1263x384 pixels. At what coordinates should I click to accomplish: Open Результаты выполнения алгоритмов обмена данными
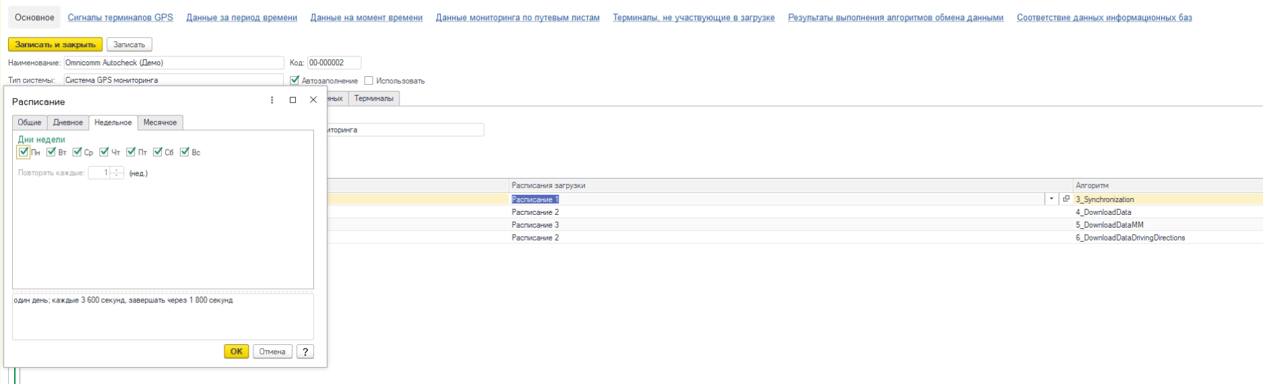[896, 18]
